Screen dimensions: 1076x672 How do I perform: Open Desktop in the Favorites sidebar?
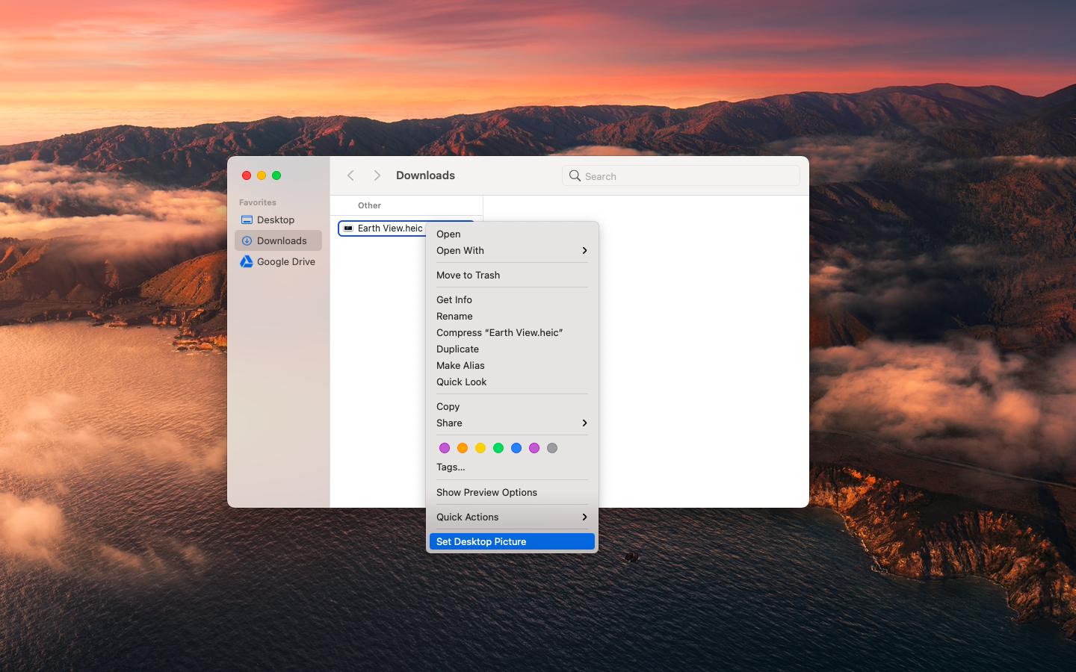[278, 220]
